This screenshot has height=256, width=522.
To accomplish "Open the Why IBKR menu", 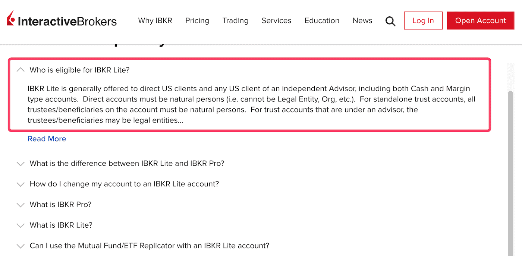I will pos(155,20).
